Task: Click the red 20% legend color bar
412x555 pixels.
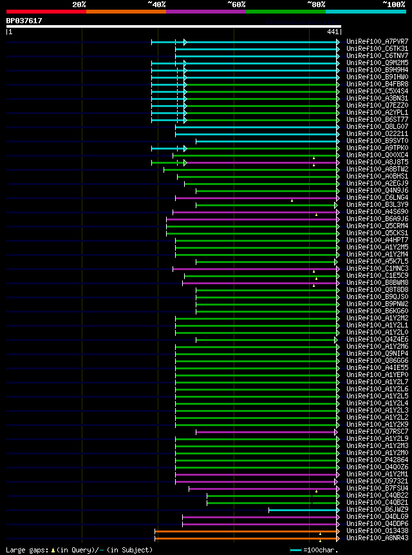Action: point(46,12)
